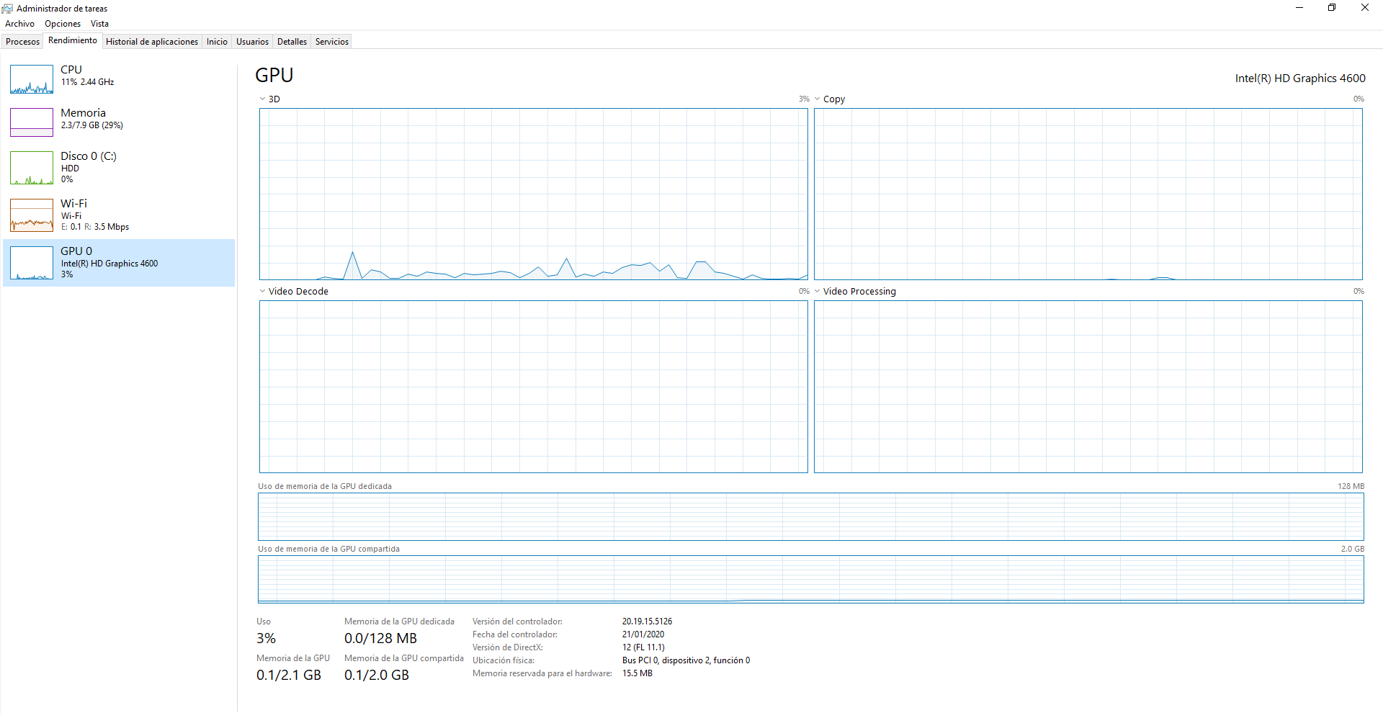The height and width of the screenshot is (718, 1383).
Task: Switch to the Procesos tab
Action: (22, 42)
